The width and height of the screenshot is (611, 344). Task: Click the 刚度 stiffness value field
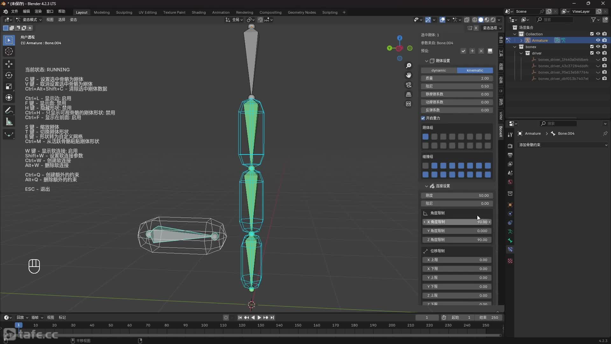[457, 196]
